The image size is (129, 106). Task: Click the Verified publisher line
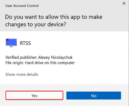point(39,57)
